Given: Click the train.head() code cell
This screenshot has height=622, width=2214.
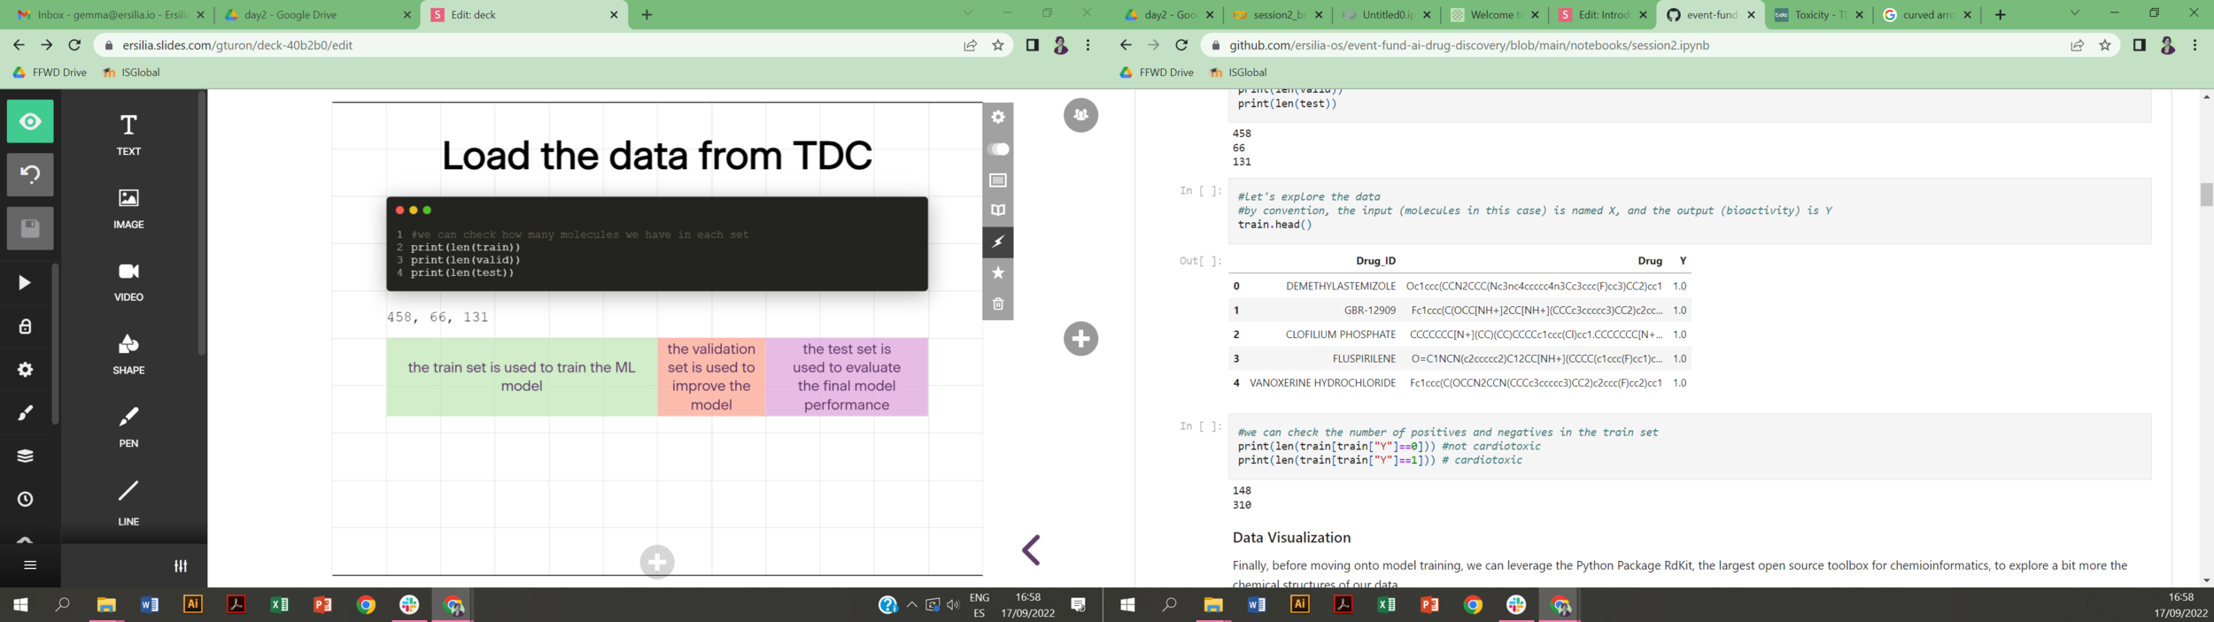Looking at the screenshot, I should 1690,211.
